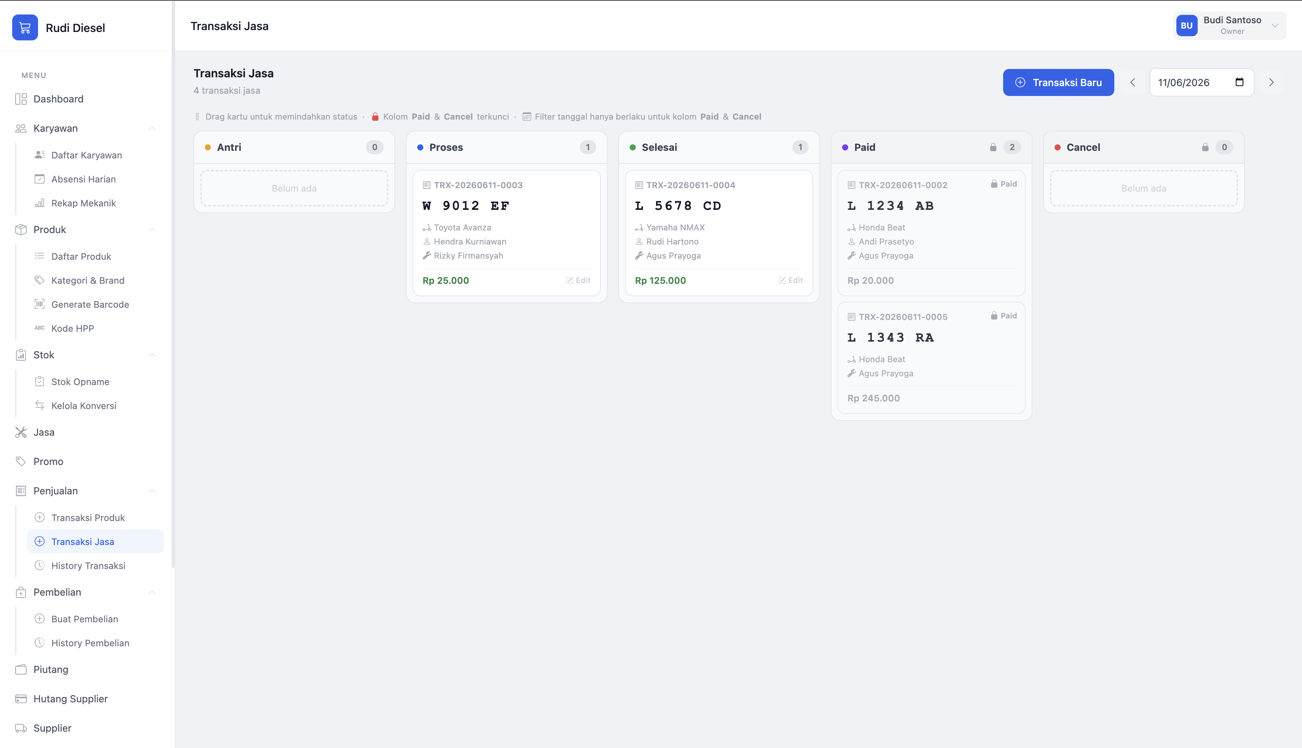Open Buat Pembelian menu item
The width and height of the screenshot is (1302, 748).
(x=96, y=619)
